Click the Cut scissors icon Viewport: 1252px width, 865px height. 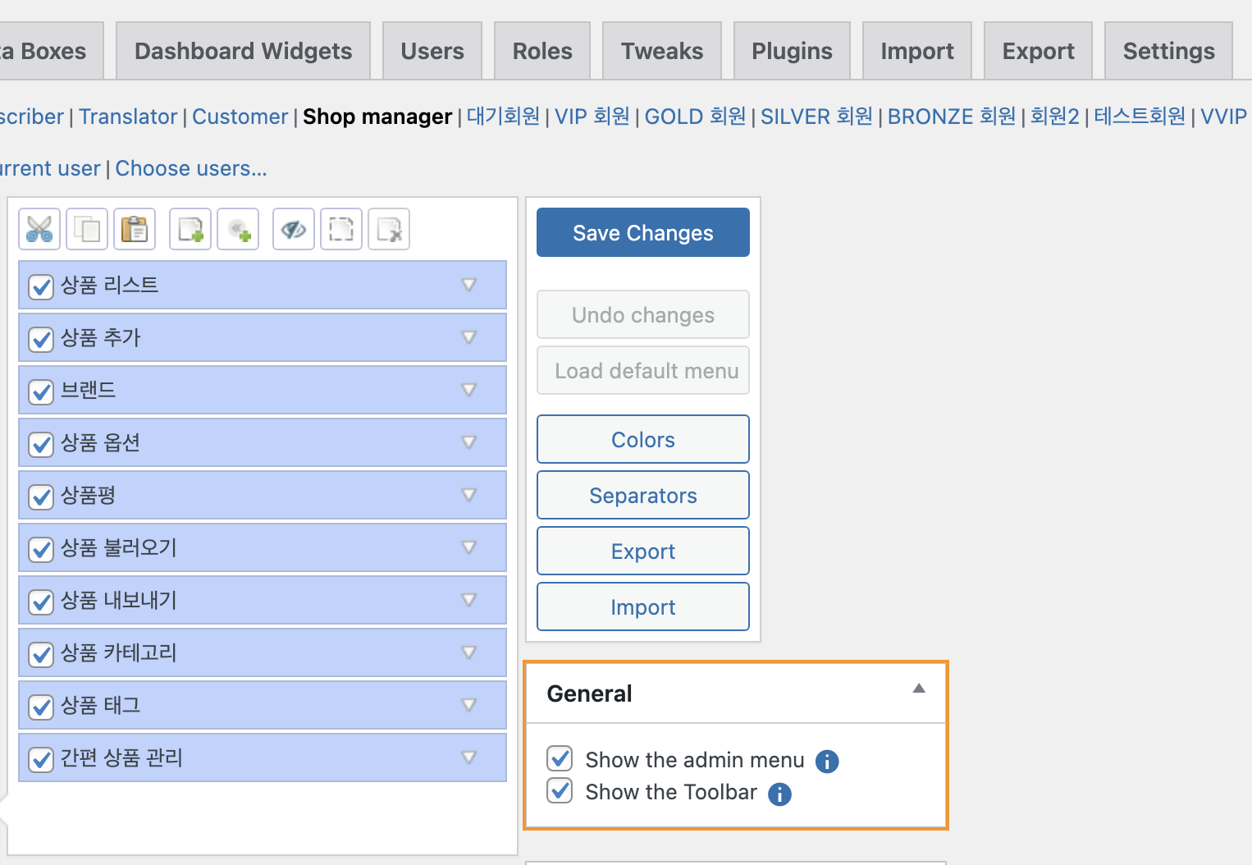39,229
